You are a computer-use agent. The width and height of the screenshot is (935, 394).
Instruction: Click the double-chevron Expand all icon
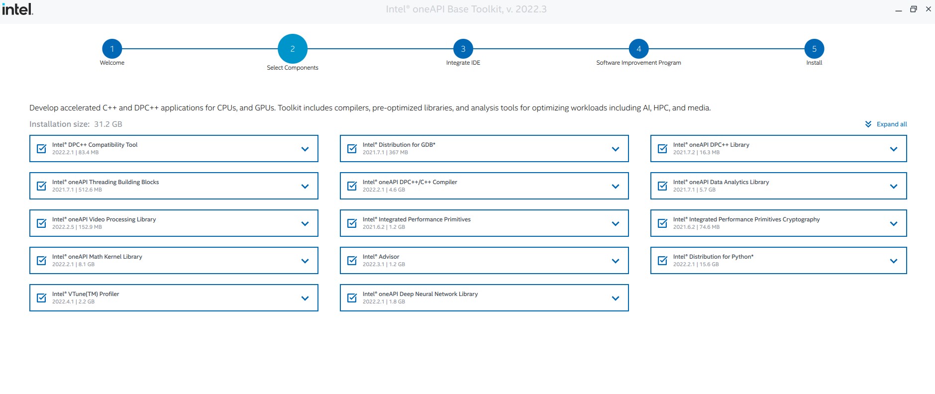pos(868,124)
